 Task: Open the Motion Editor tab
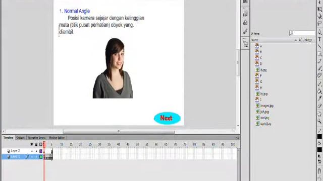(57, 138)
